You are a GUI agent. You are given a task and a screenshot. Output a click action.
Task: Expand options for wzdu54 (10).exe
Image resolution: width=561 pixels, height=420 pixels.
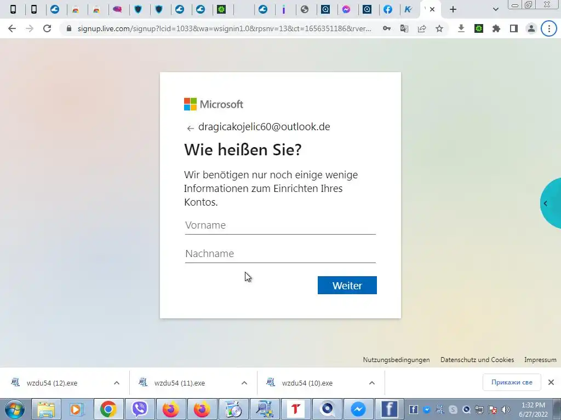[372, 383]
